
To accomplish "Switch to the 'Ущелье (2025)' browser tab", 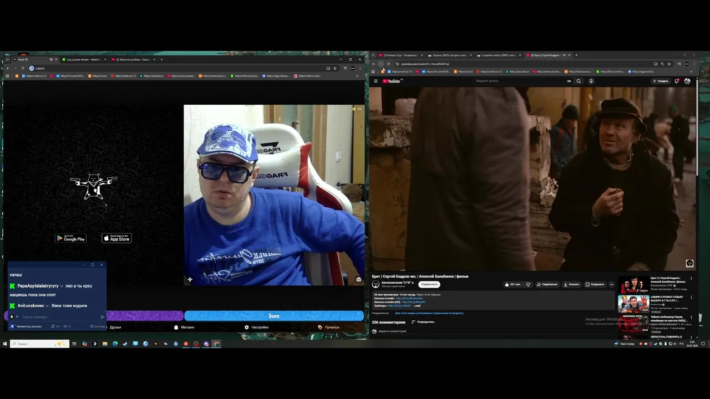I will pos(448,55).
